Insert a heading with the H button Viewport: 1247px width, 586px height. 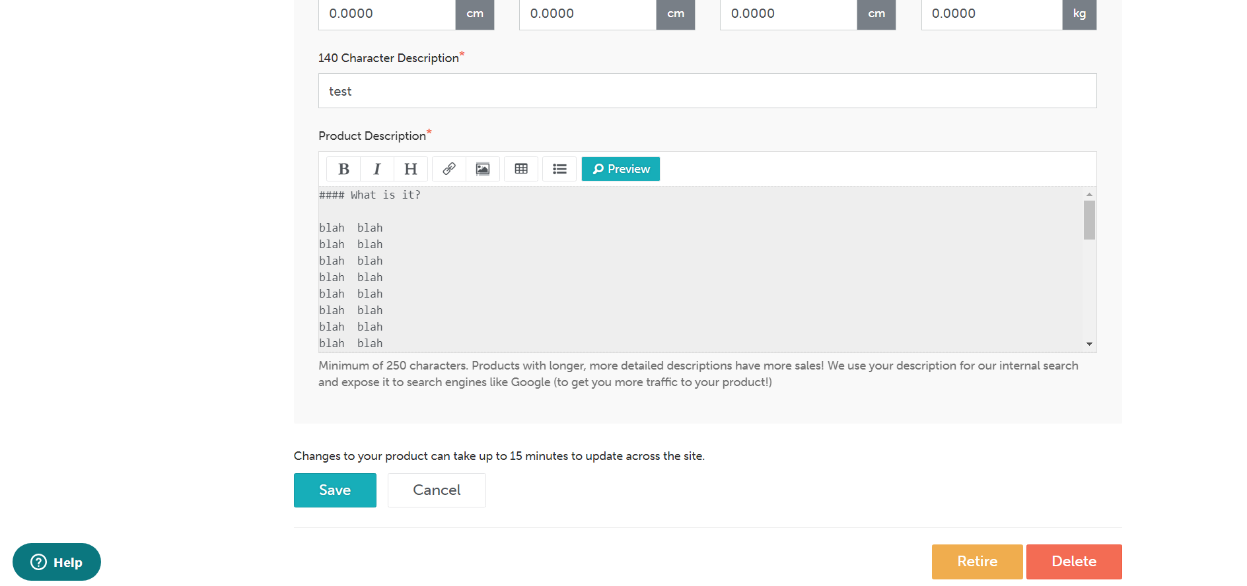[411, 169]
